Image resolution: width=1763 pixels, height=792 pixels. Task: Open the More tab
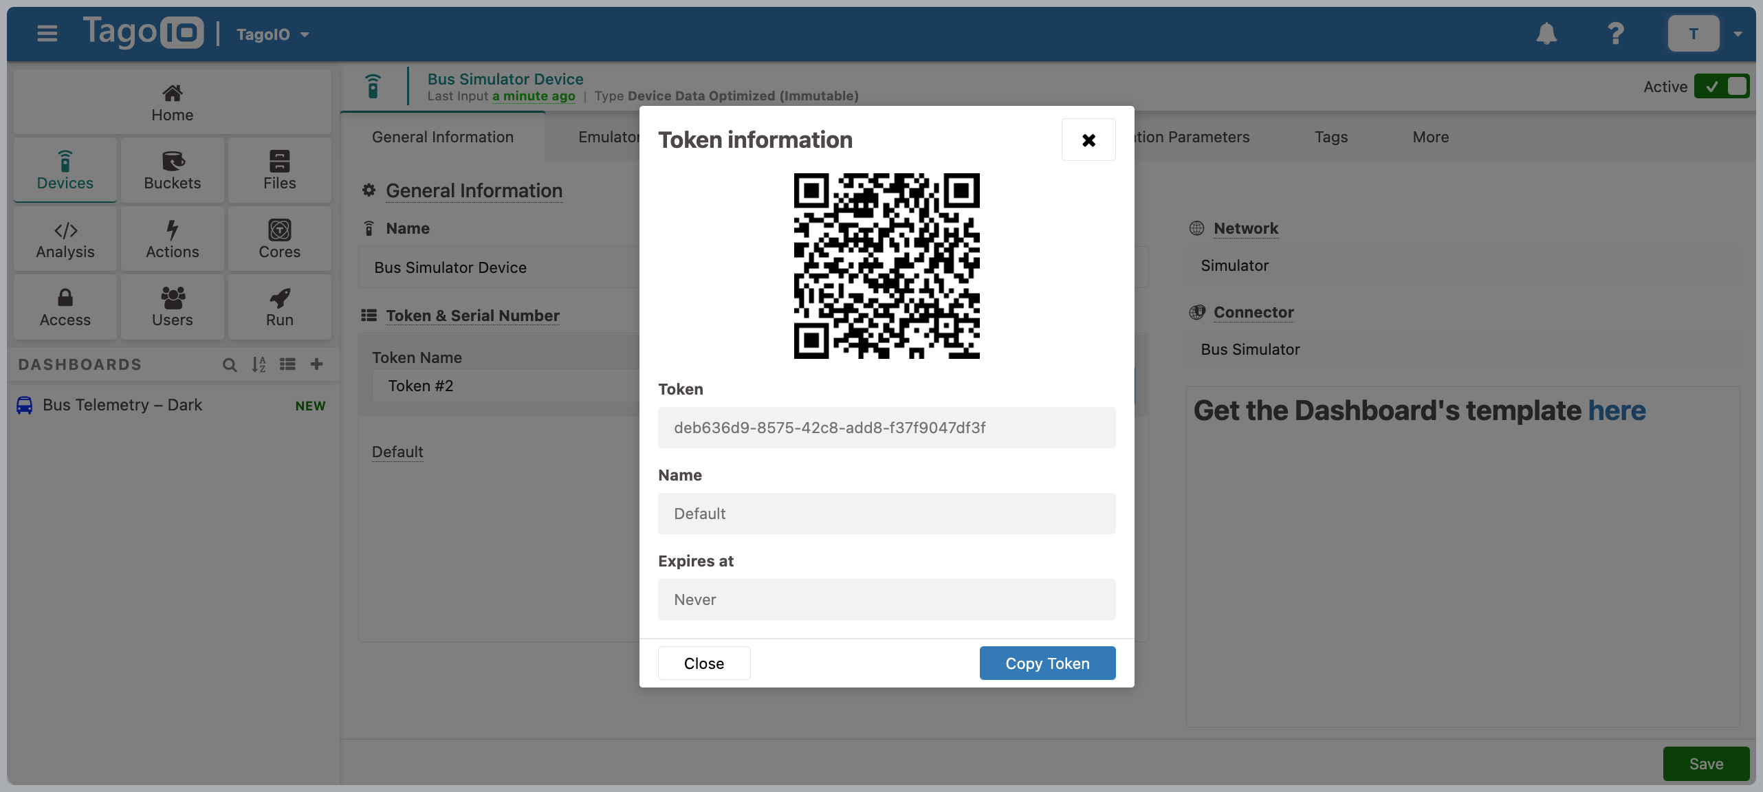(1430, 137)
